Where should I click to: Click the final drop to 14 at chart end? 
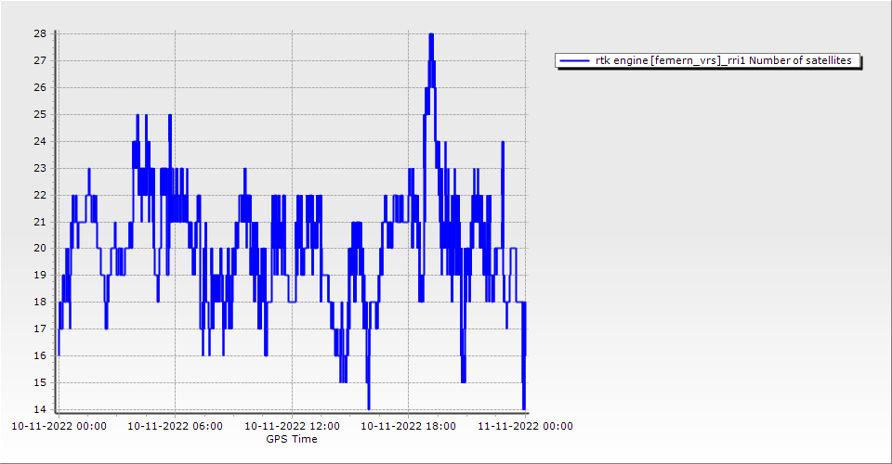pos(524,407)
